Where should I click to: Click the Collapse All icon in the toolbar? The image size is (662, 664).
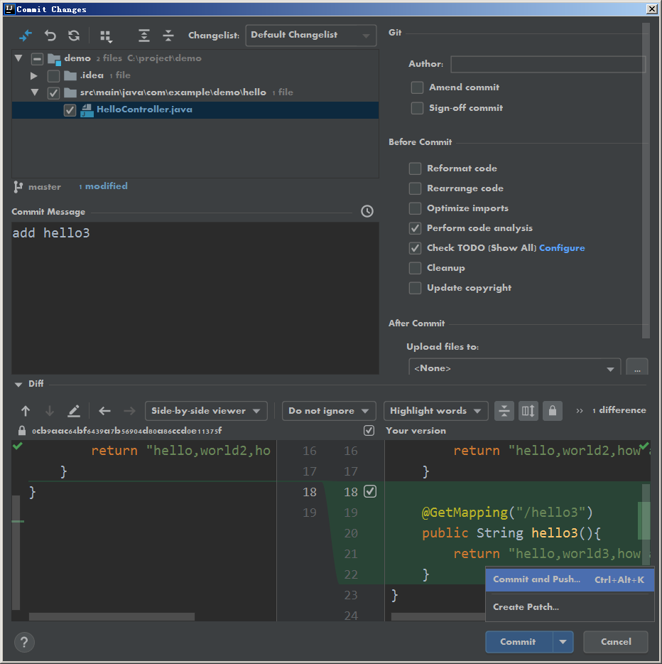(168, 36)
